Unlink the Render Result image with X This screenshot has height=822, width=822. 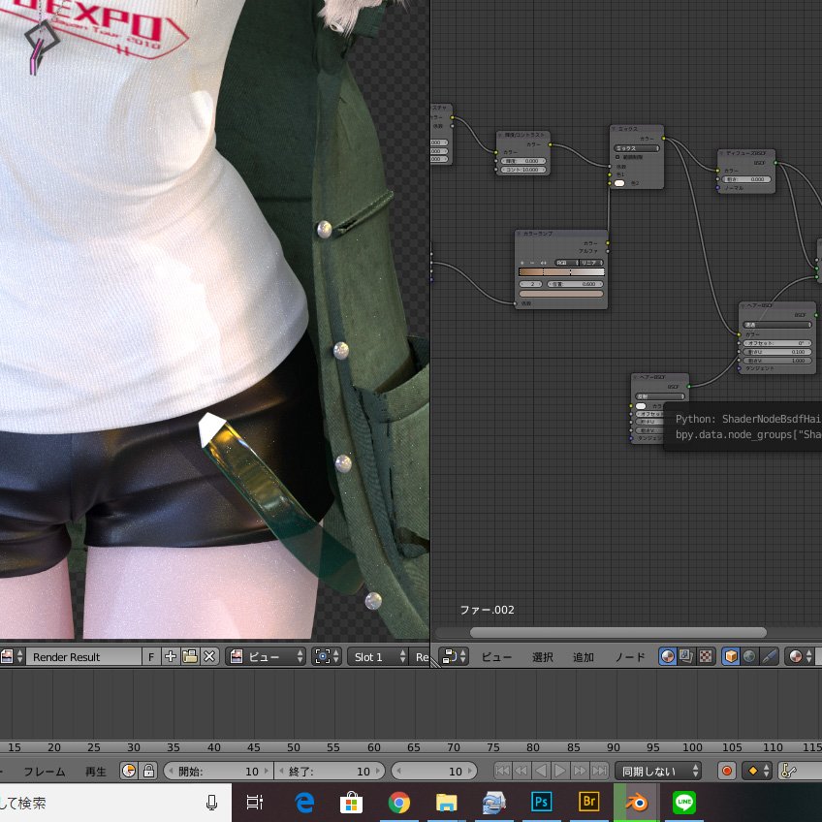209,656
